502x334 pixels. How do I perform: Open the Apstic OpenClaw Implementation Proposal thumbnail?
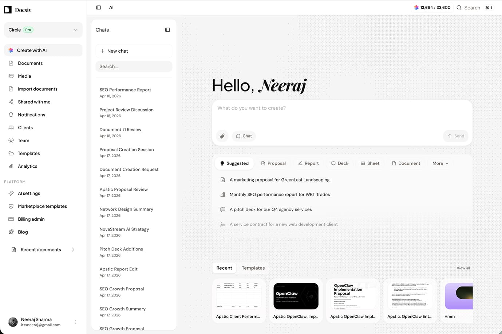pyautogui.click(x=352, y=296)
